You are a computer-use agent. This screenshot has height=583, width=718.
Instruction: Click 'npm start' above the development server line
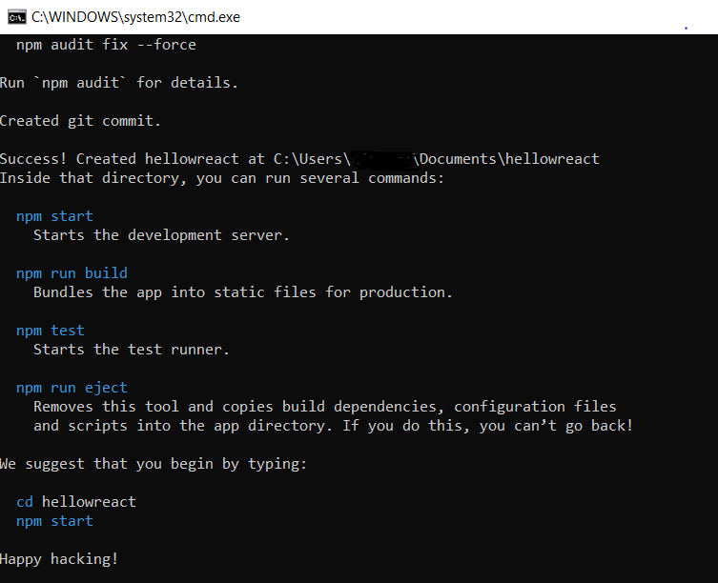point(54,216)
